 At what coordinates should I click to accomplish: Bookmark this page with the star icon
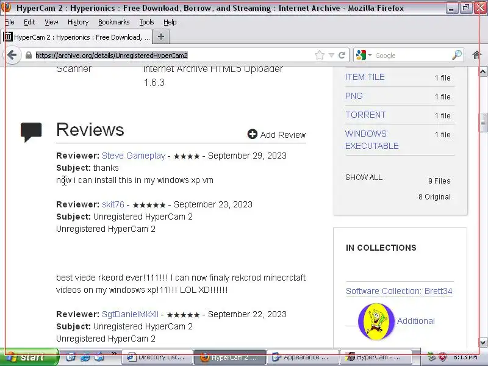click(x=319, y=56)
